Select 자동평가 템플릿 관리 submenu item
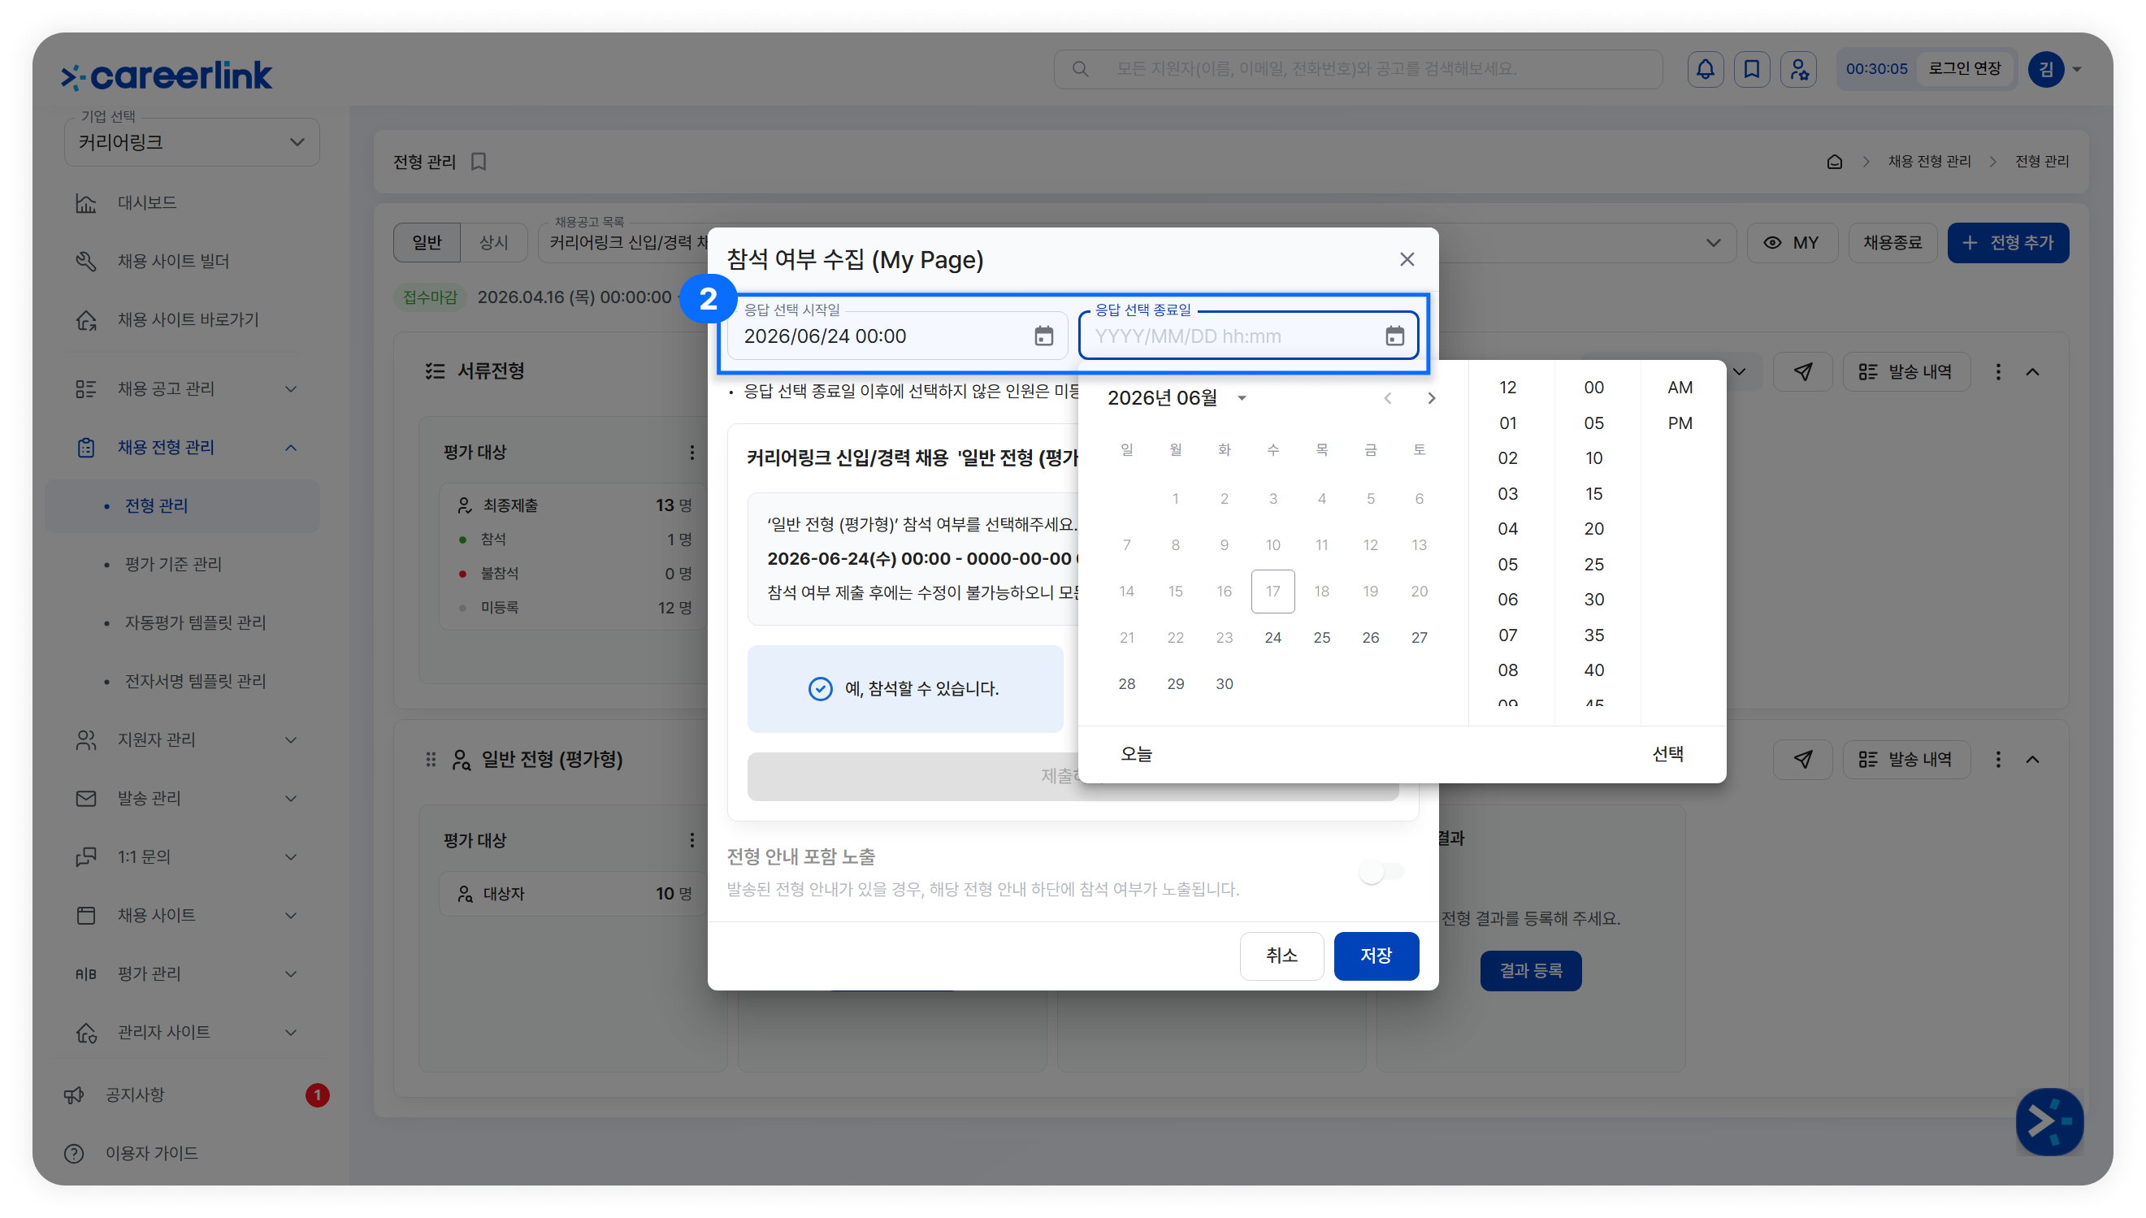Image resolution: width=2146 pixels, height=1218 pixels. pos(195,622)
